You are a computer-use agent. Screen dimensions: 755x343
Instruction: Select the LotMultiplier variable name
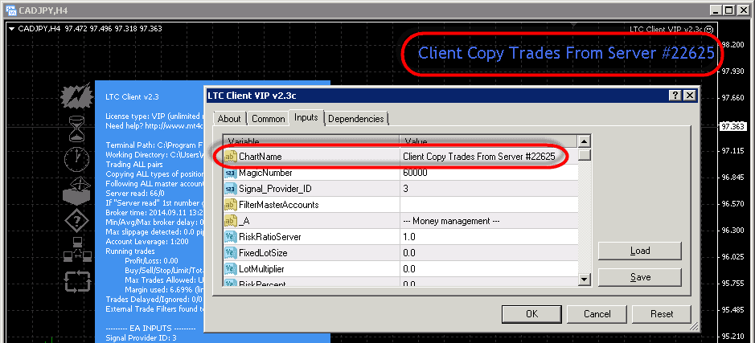(x=261, y=268)
